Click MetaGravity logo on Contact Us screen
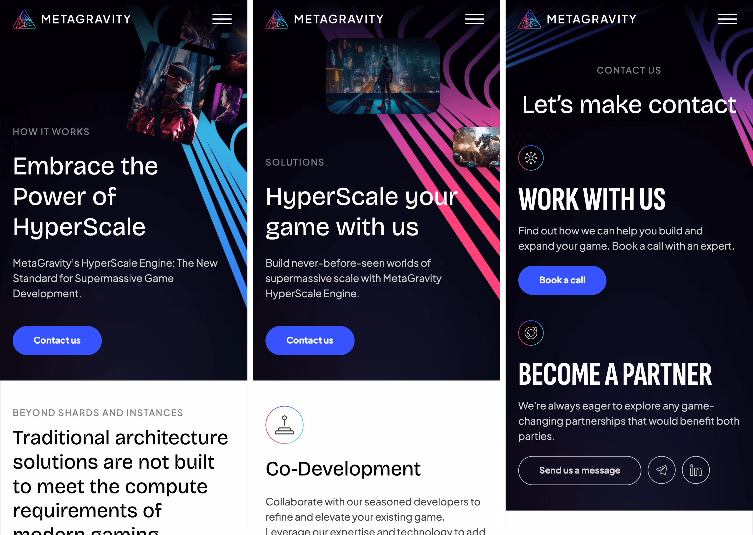The image size is (753, 535). tap(577, 19)
